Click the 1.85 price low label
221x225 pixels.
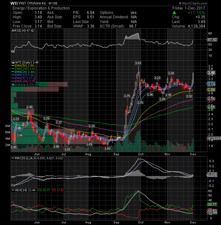[14, 147]
